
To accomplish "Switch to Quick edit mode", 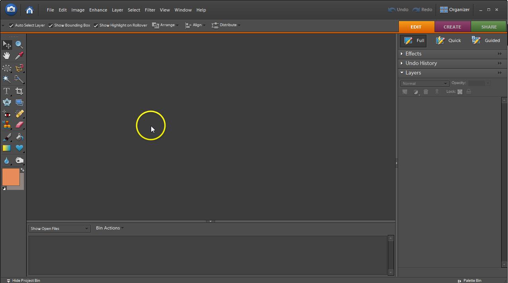I will (x=448, y=40).
